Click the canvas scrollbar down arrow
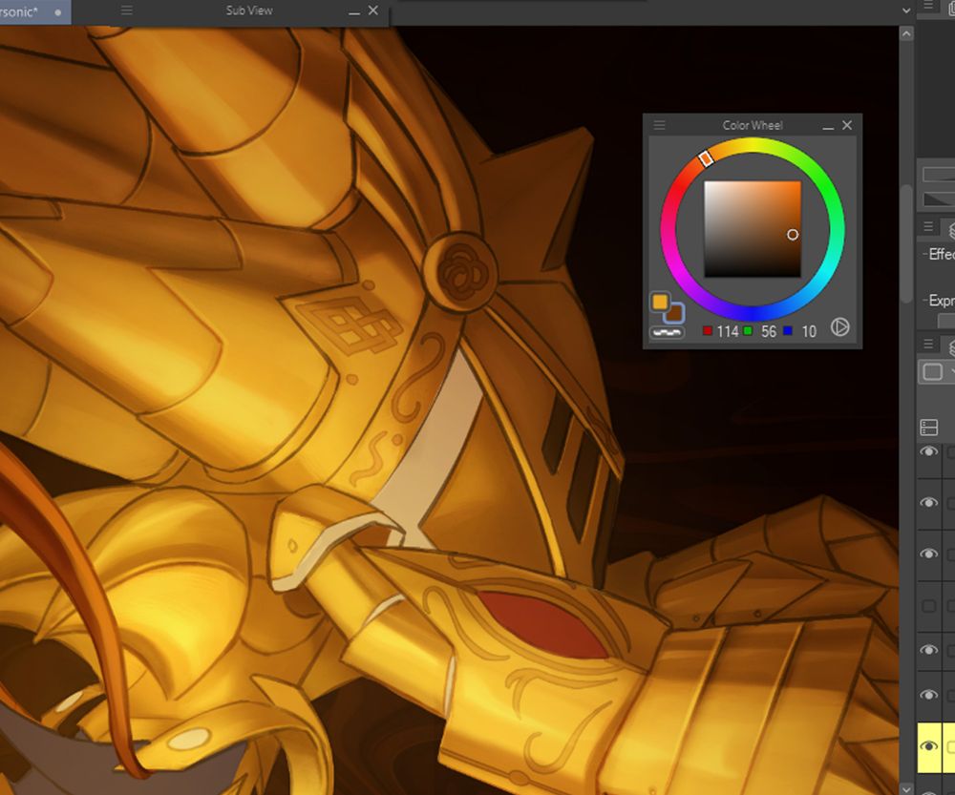 click(906, 789)
